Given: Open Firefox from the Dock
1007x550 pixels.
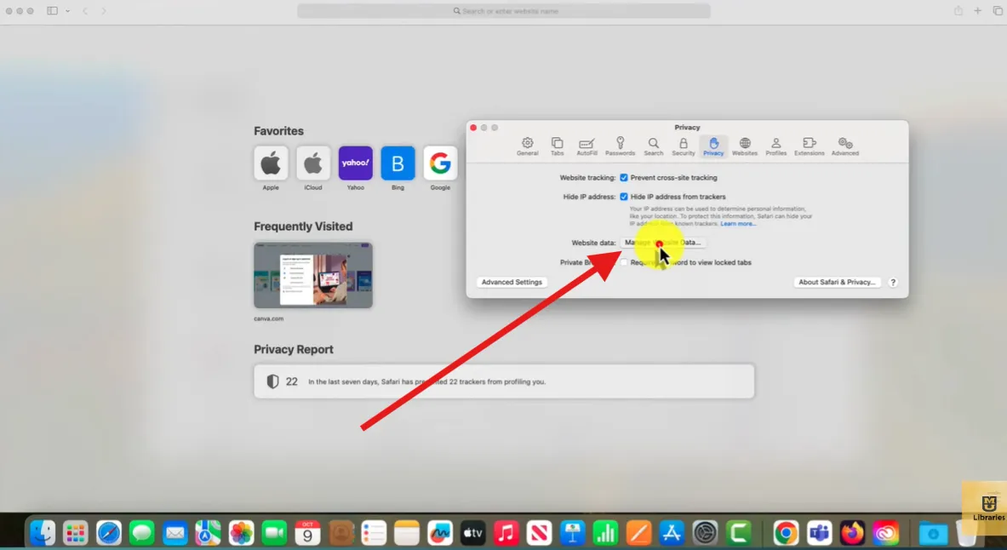Looking at the screenshot, I should pos(852,533).
